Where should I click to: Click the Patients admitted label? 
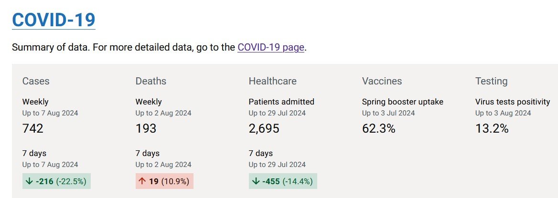coord(281,102)
